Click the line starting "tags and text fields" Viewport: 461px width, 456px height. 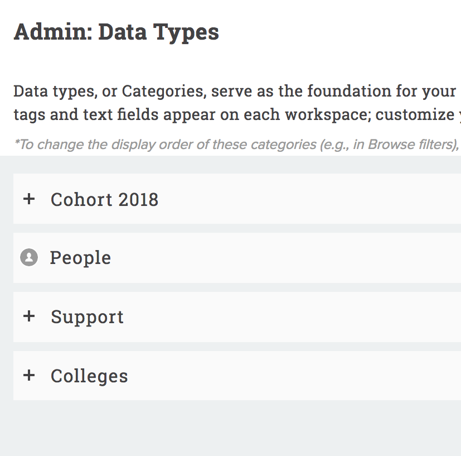tap(234, 114)
